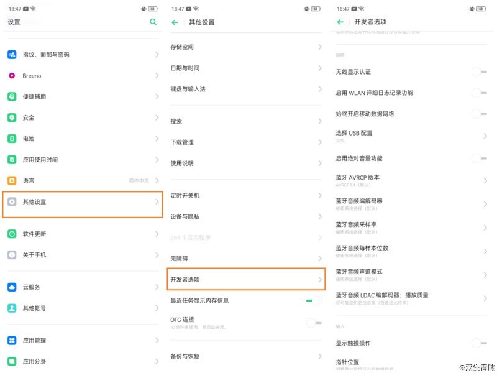Tap the blue 应用管理 grid icon

coord(12,340)
